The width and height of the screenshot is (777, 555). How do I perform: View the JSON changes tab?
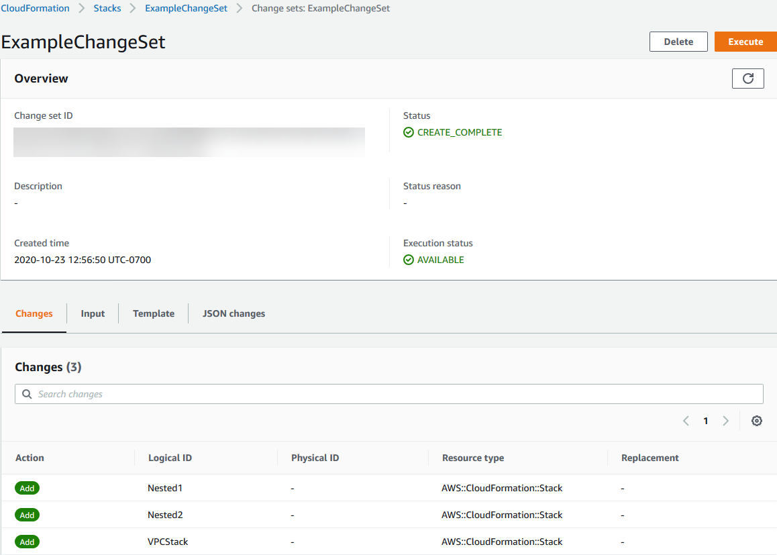click(234, 313)
